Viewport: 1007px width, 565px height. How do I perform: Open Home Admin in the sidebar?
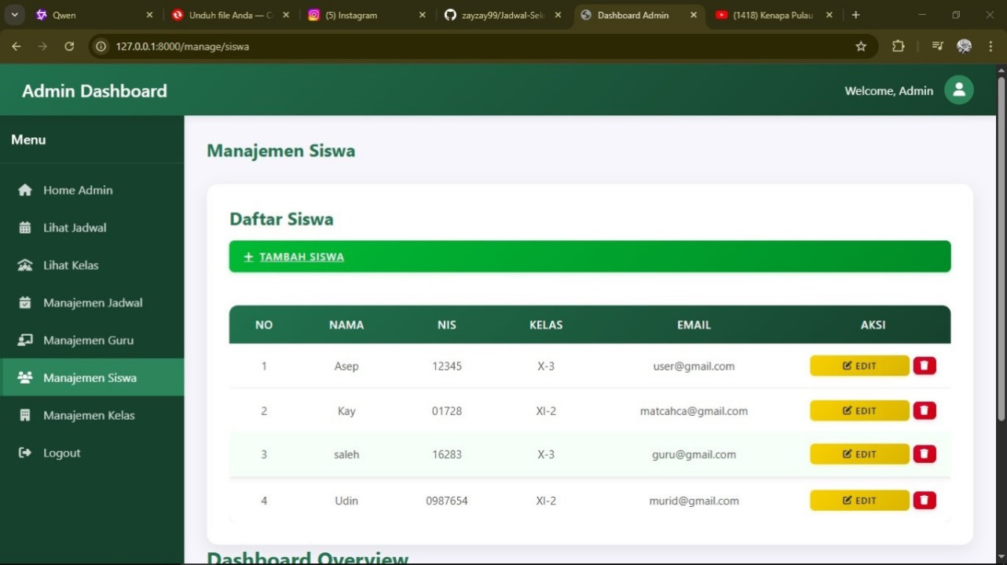pos(78,190)
